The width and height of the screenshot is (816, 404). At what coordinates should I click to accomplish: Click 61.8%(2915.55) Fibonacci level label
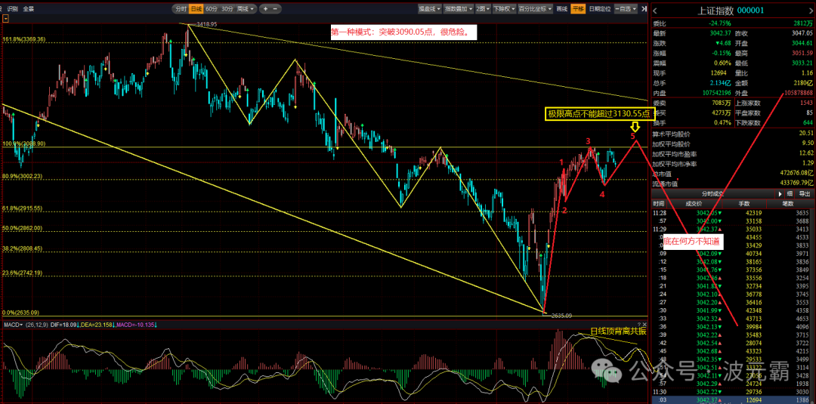tap(23, 208)
